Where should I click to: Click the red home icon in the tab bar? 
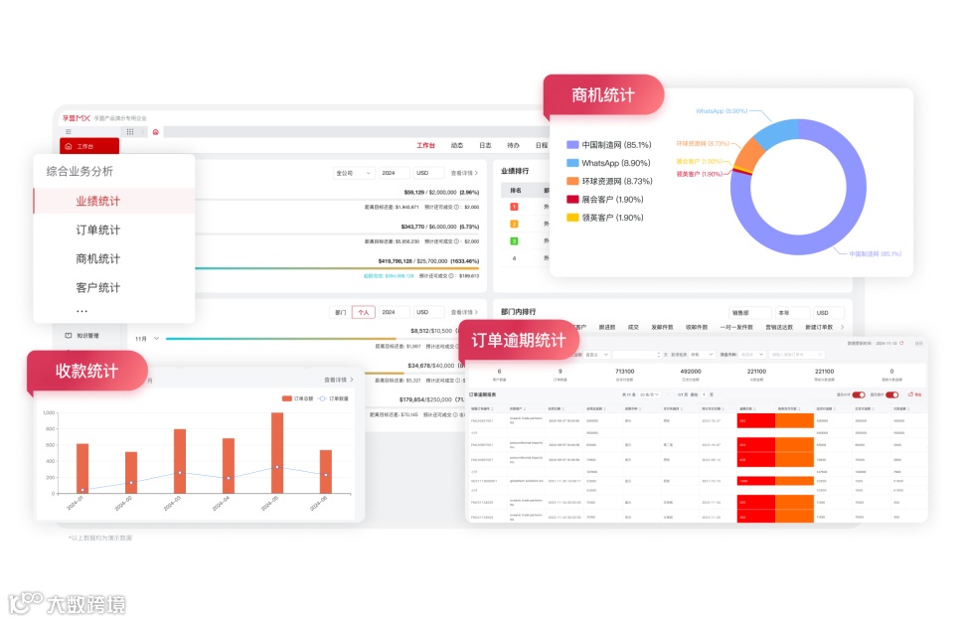point(156,131)
